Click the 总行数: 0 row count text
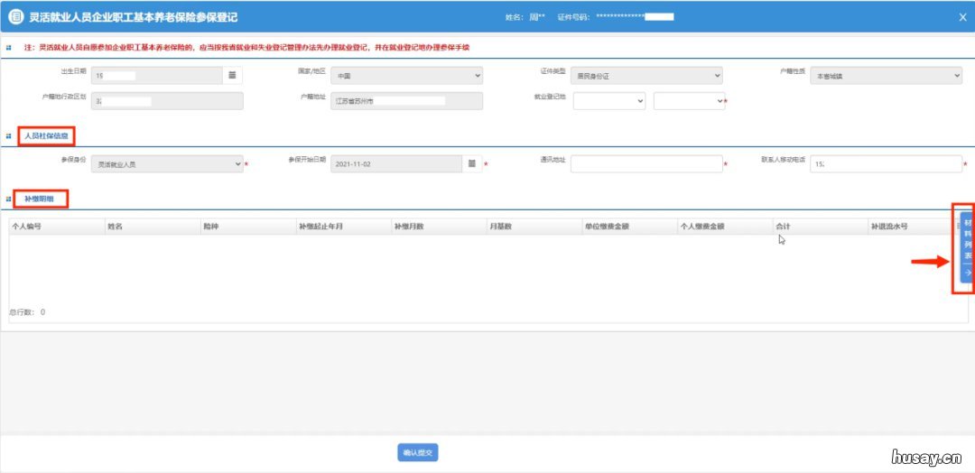 (27, 312)
